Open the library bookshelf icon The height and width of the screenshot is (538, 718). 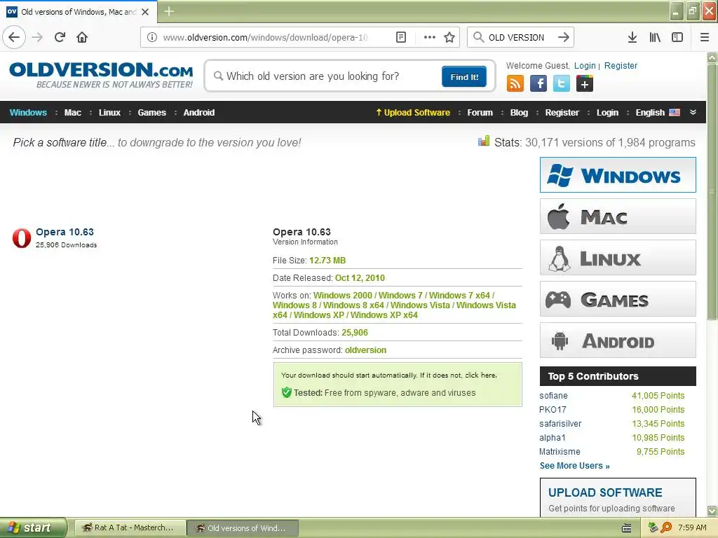point(655,37)
